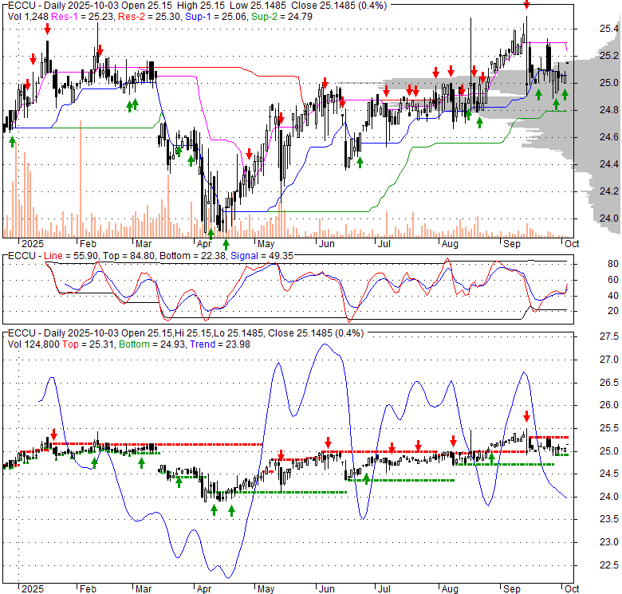Click the early June red arrow in bottom panel
622x594 pixels.
click(328, 442)
